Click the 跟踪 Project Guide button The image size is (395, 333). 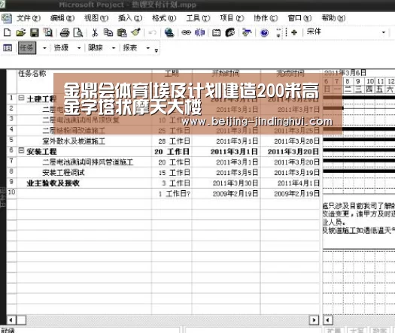(96, 47)
